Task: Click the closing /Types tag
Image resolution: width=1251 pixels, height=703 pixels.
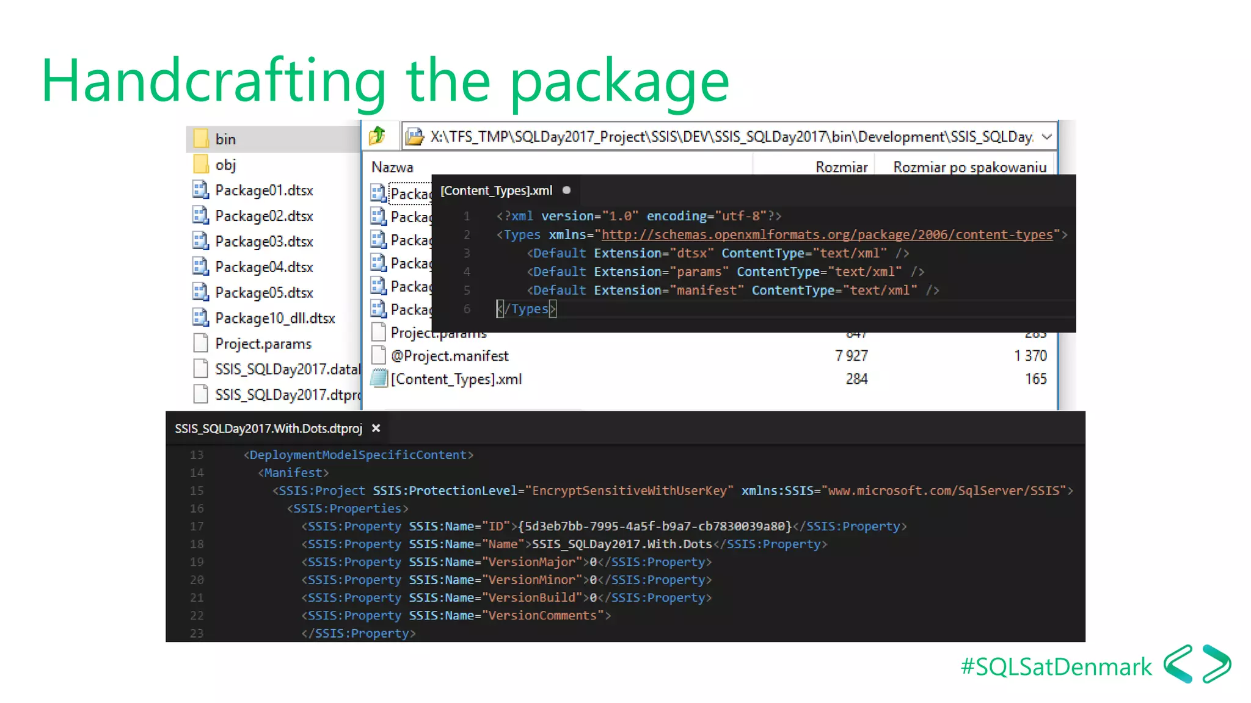Action: click(526, 309)
